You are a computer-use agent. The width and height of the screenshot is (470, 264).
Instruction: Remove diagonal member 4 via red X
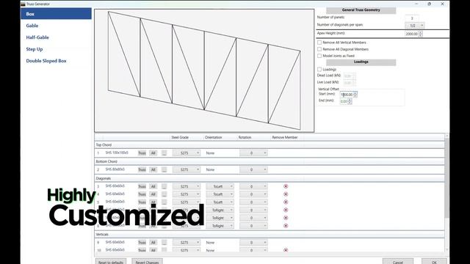tap(286, 194)
